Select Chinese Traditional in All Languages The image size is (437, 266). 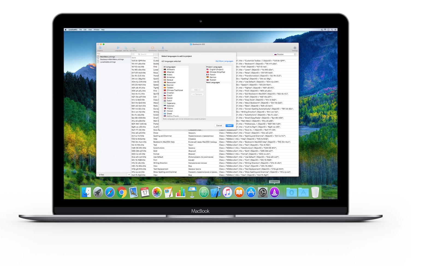176,90
